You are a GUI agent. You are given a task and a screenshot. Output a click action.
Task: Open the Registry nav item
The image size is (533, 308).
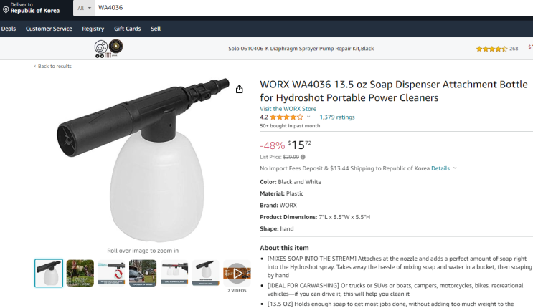tap(93, 29)
